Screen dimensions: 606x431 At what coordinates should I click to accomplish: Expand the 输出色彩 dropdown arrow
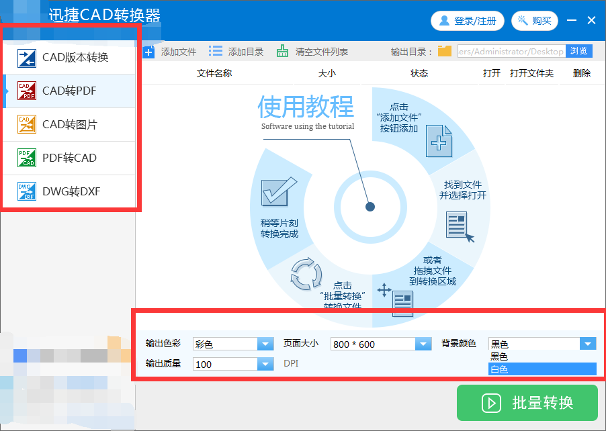coord(265,344)
